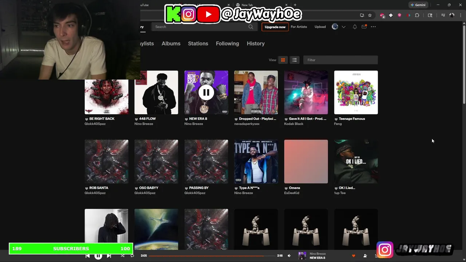Open the OSO BABYY track title
466x262 pixels.
pyautogui.click(x=149, y=188)
